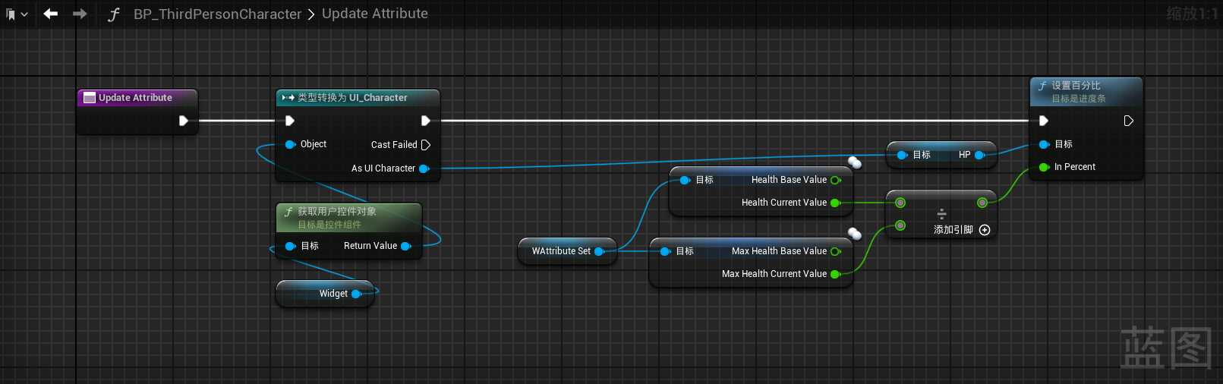The height and width of the screenshot is (384, 1223).
Task: Click the forward navigation arrow
Action: coord(80,14)
